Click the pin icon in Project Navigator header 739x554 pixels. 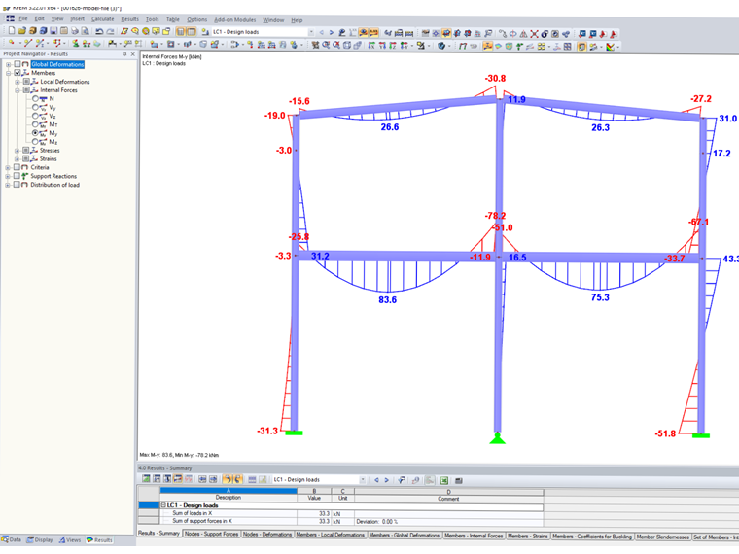coord(124,54)
